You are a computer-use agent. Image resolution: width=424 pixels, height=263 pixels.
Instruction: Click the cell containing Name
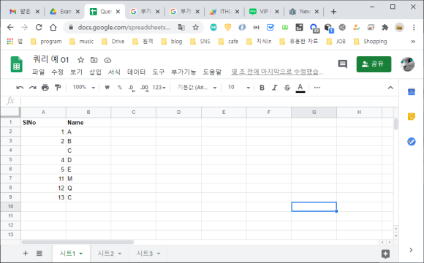pyautogui.click(x=88, y=123)
